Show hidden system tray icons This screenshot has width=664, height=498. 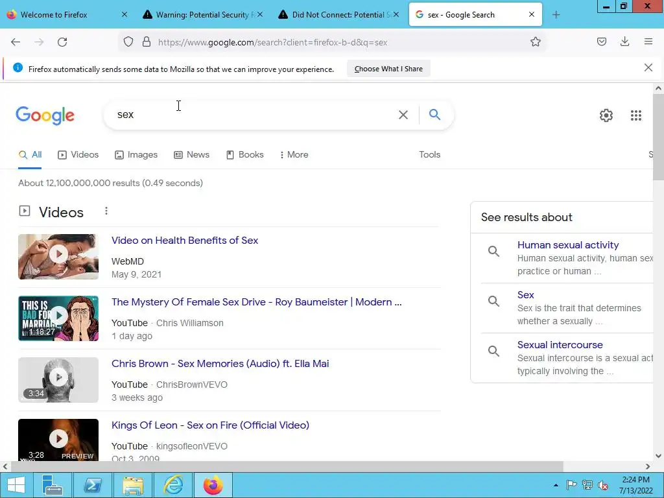click(x=556, y=485)
